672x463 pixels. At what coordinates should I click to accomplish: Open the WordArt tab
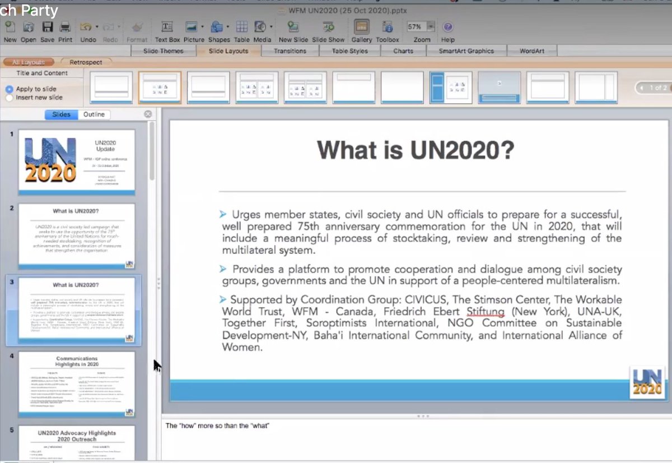click(x=532, y=51)
